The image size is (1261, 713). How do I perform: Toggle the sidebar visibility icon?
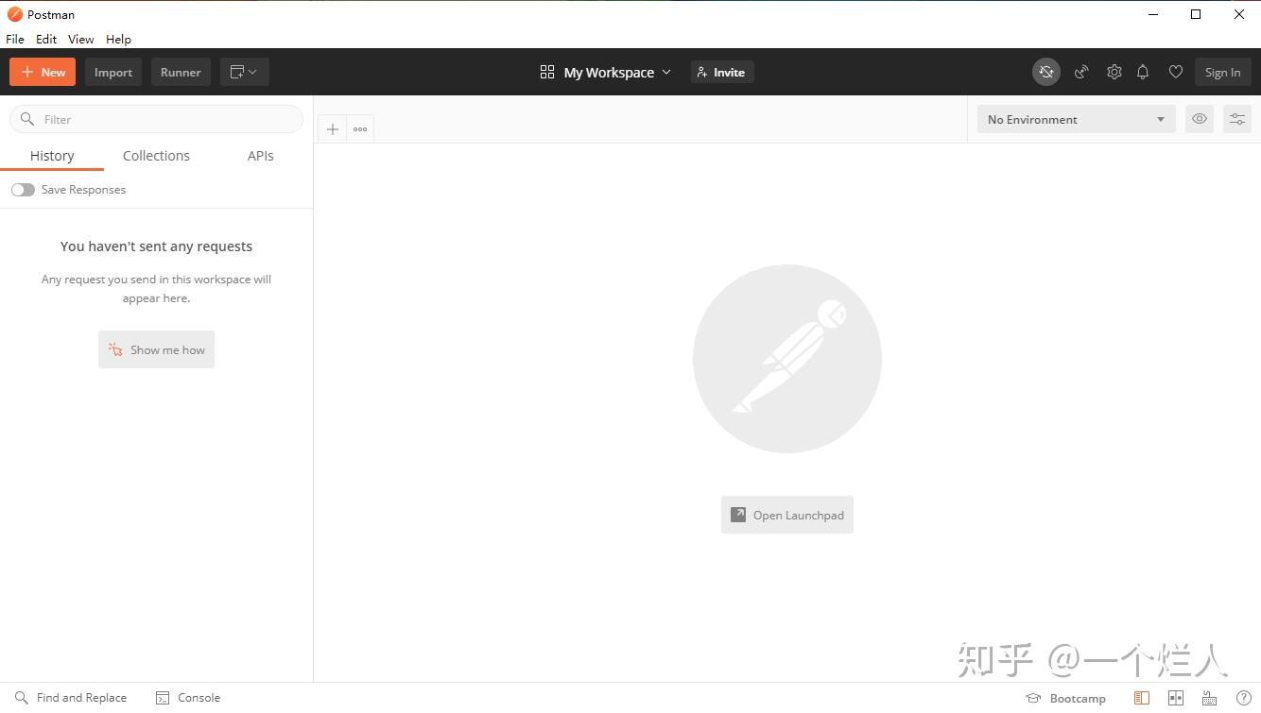click(x=1141, y=698)
